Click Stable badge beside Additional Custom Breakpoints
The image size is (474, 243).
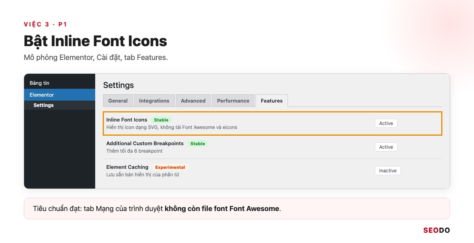[x=197, y=144]
